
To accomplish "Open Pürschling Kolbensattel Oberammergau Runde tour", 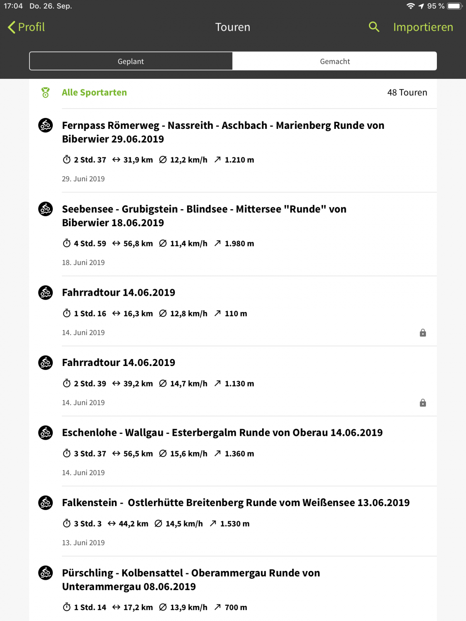I will point(233,589).
